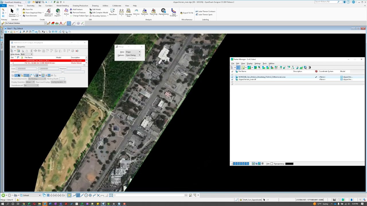Open the Hydraulic analysis tool
The image size is (367, 206).
(145, 12)
